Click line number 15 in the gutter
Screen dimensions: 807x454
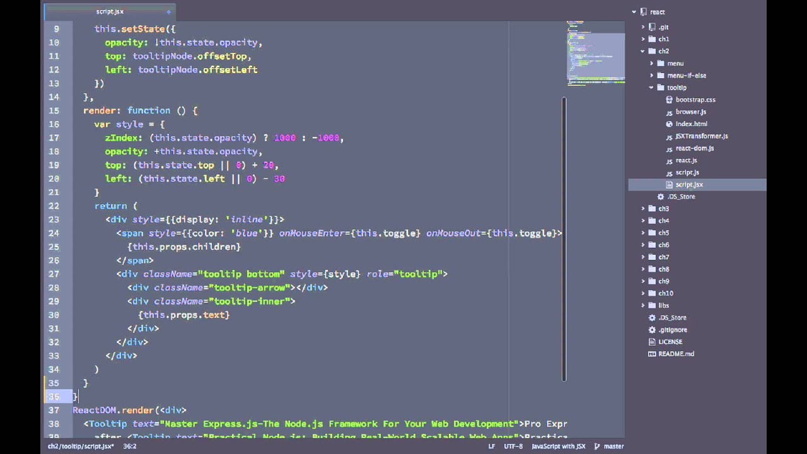tap(54, 110)
